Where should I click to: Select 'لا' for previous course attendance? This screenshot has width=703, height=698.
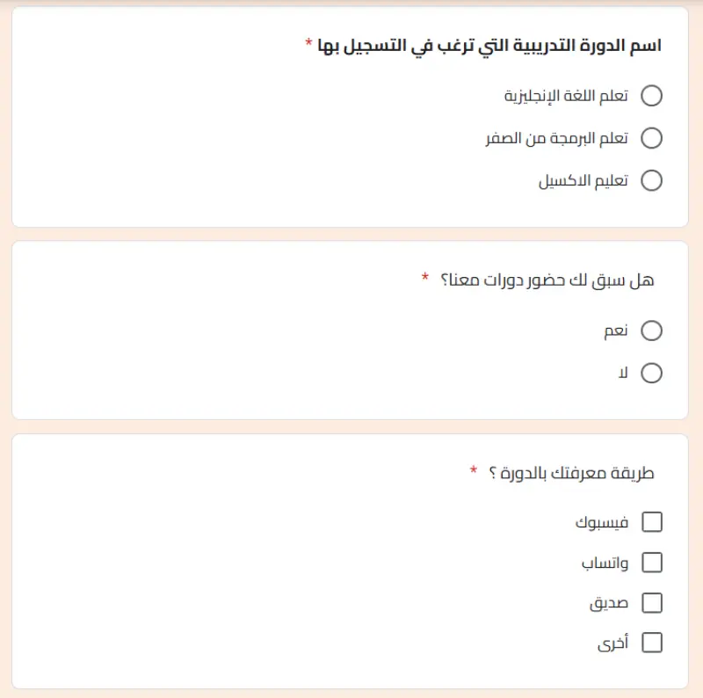[651, 374]
